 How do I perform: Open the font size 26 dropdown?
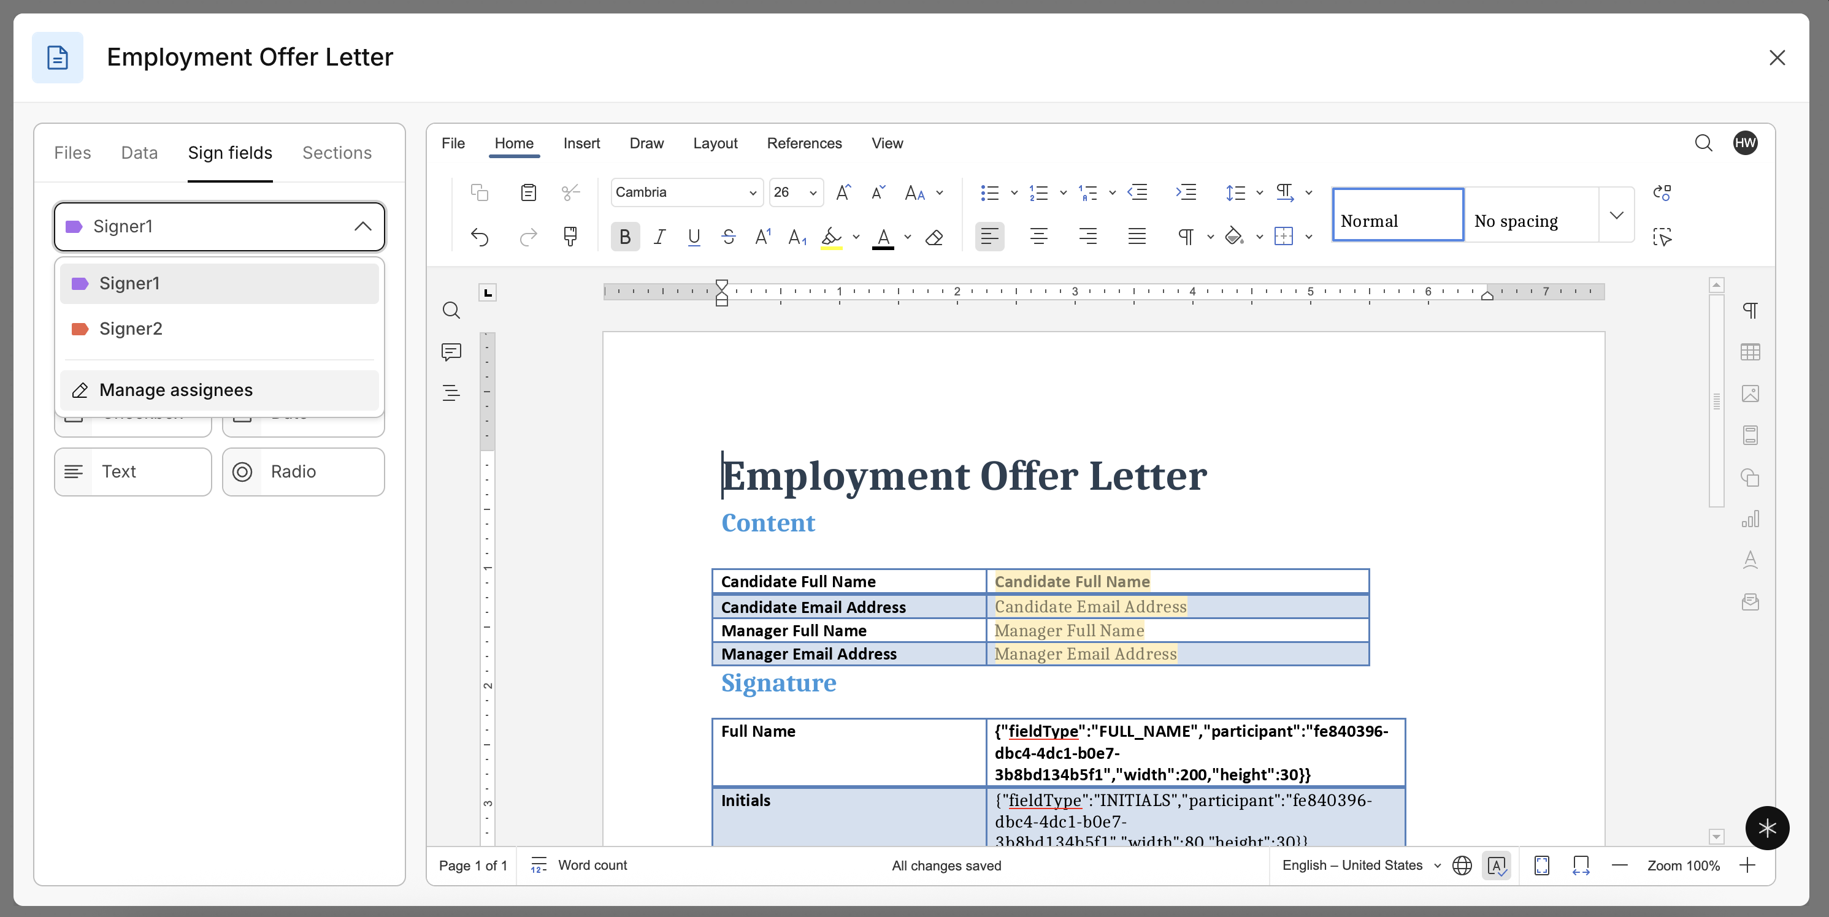813,193
